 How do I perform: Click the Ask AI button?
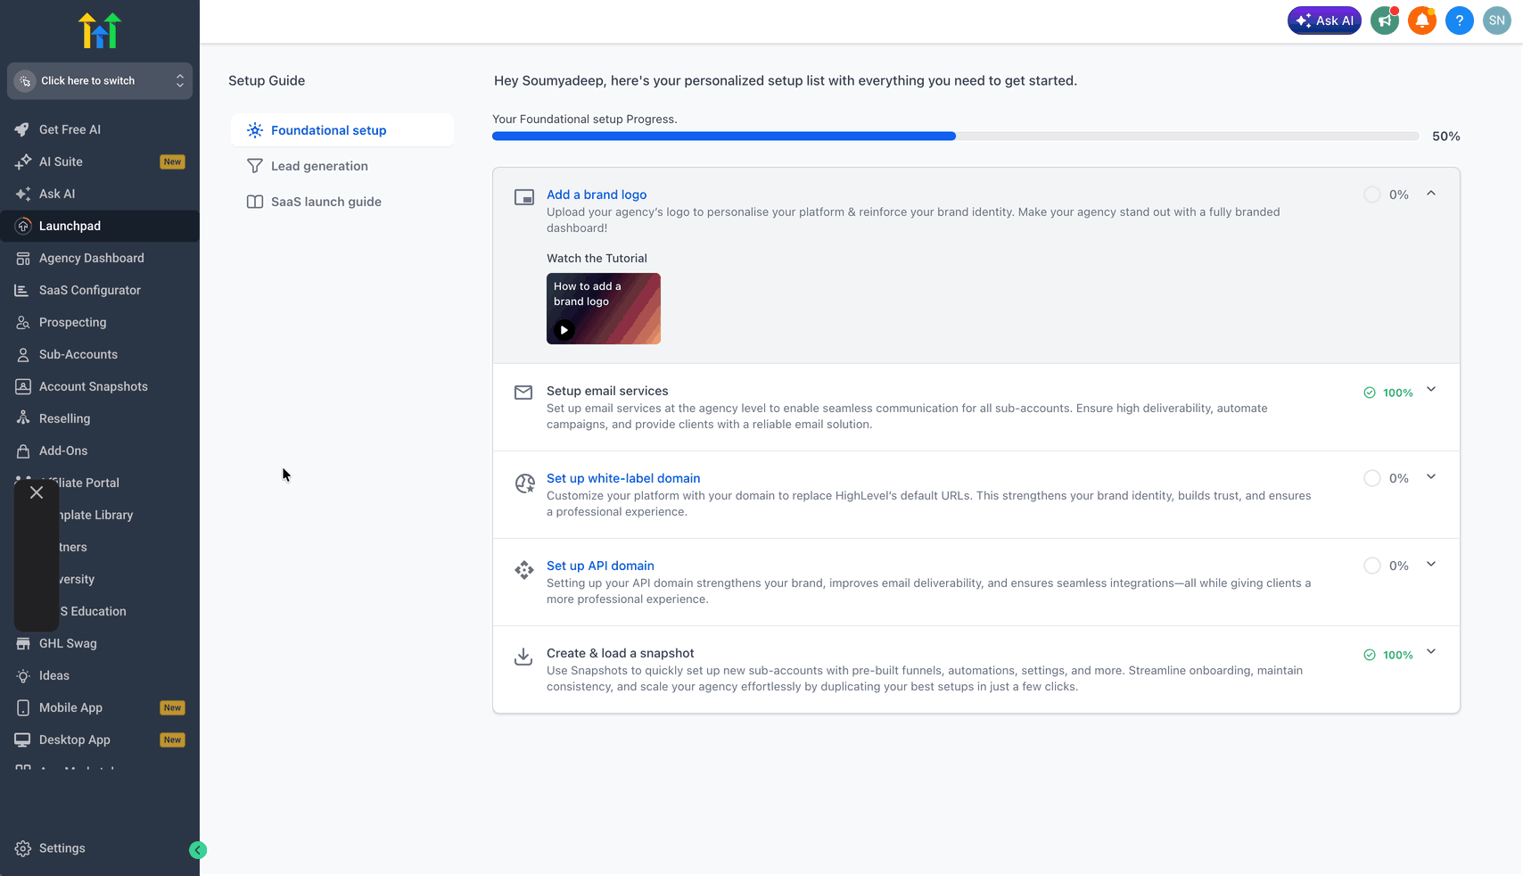[1324, 21]
